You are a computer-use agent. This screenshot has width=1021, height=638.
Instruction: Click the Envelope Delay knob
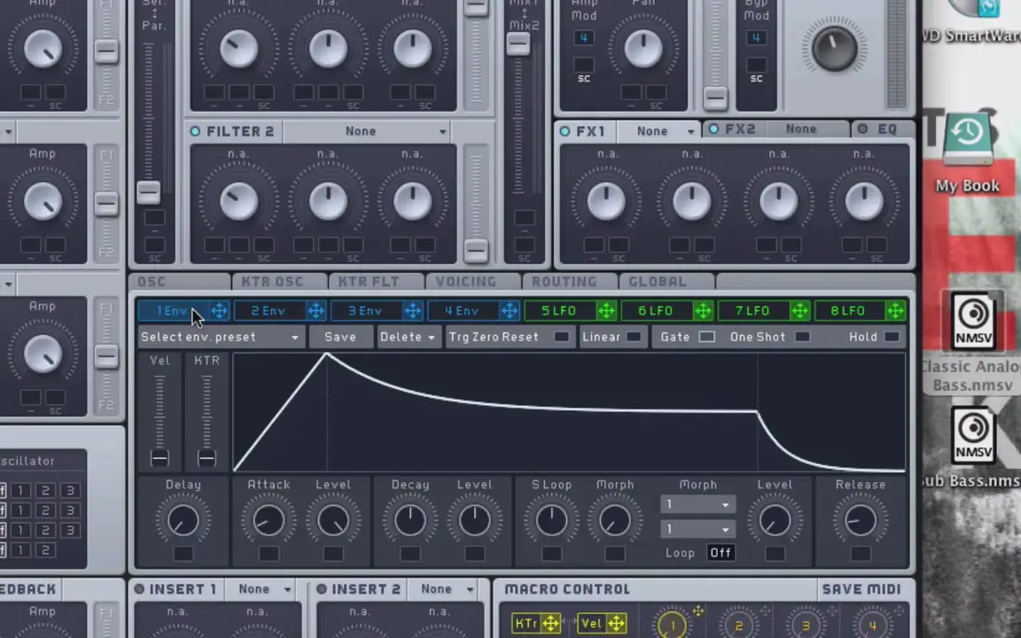coord(183,519)
